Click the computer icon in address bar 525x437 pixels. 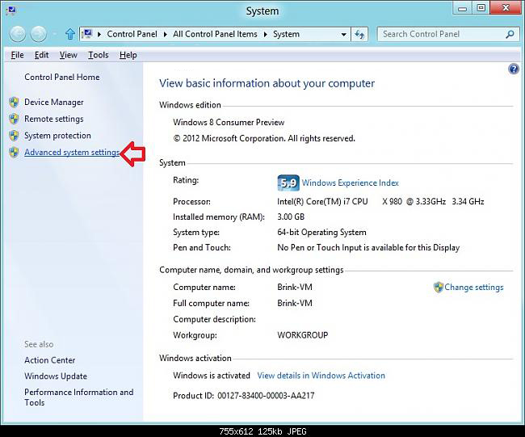(x=87, y=34)
